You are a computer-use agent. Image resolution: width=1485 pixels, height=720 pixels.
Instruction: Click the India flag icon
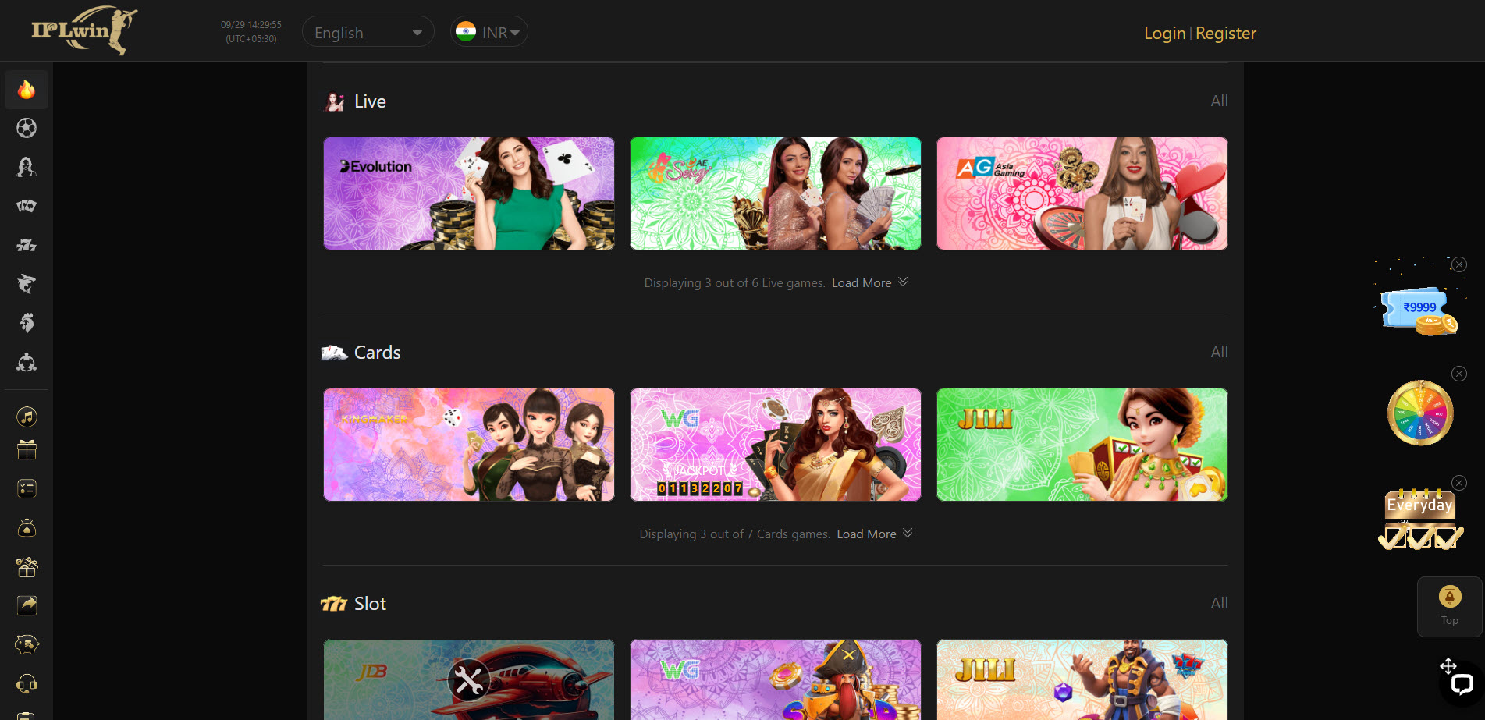point(466,32)
